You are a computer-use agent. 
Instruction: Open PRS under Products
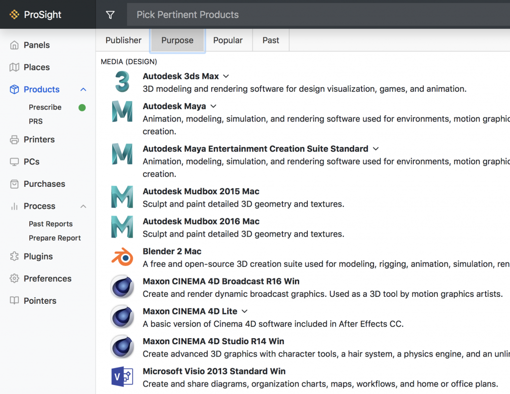pos(36,122)
